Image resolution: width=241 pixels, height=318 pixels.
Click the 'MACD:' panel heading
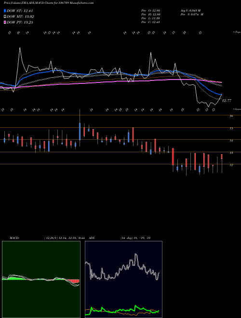[x=14, y=238]
